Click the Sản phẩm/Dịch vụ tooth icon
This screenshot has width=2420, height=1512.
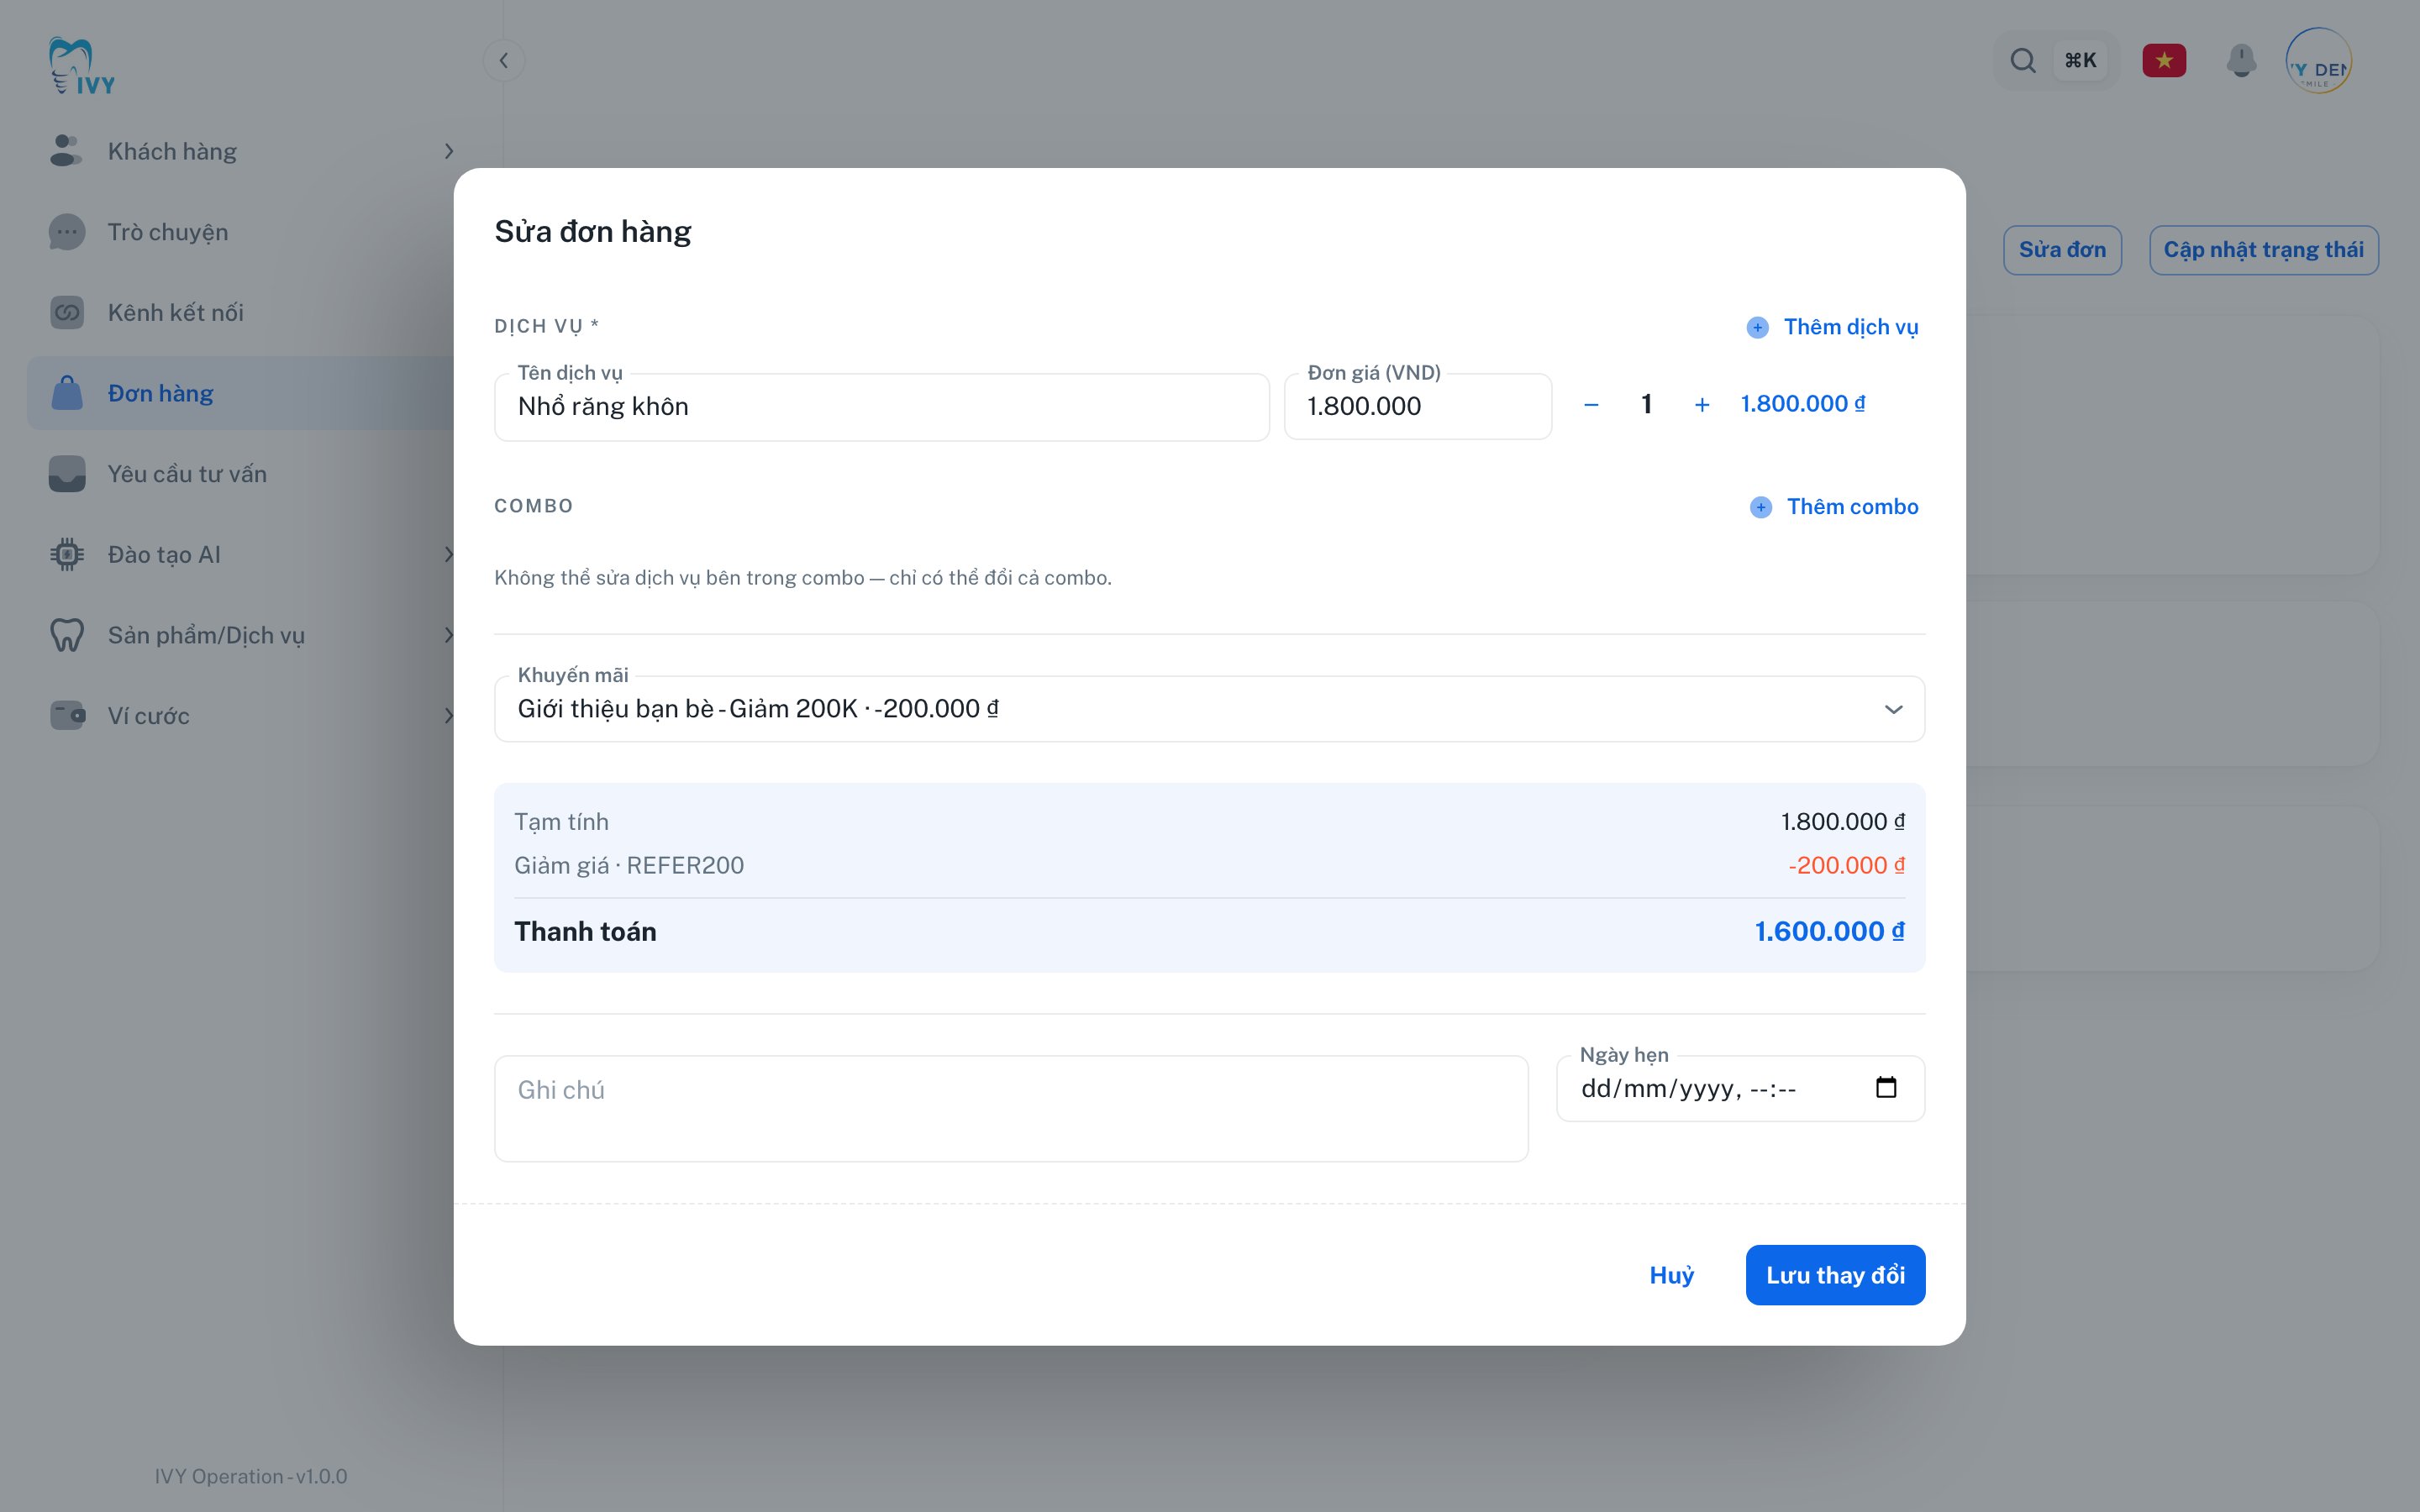67,635
